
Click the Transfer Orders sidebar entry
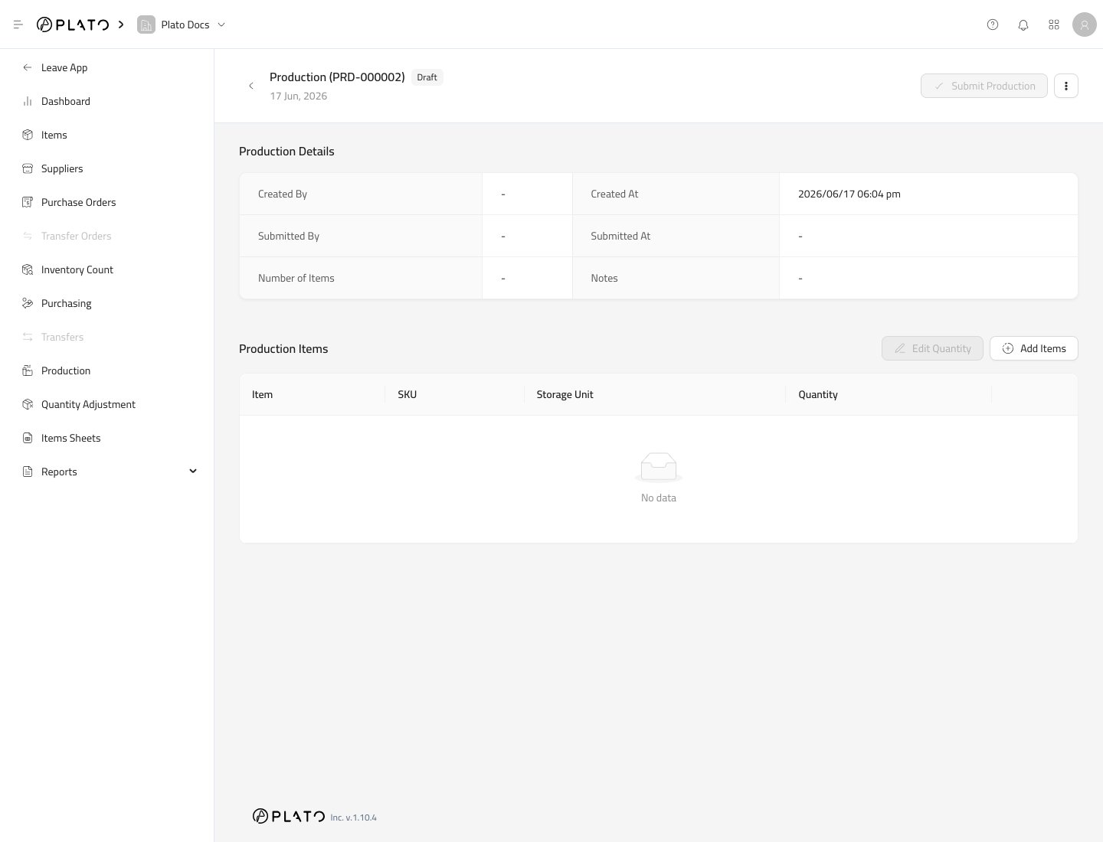click(77, 236)
